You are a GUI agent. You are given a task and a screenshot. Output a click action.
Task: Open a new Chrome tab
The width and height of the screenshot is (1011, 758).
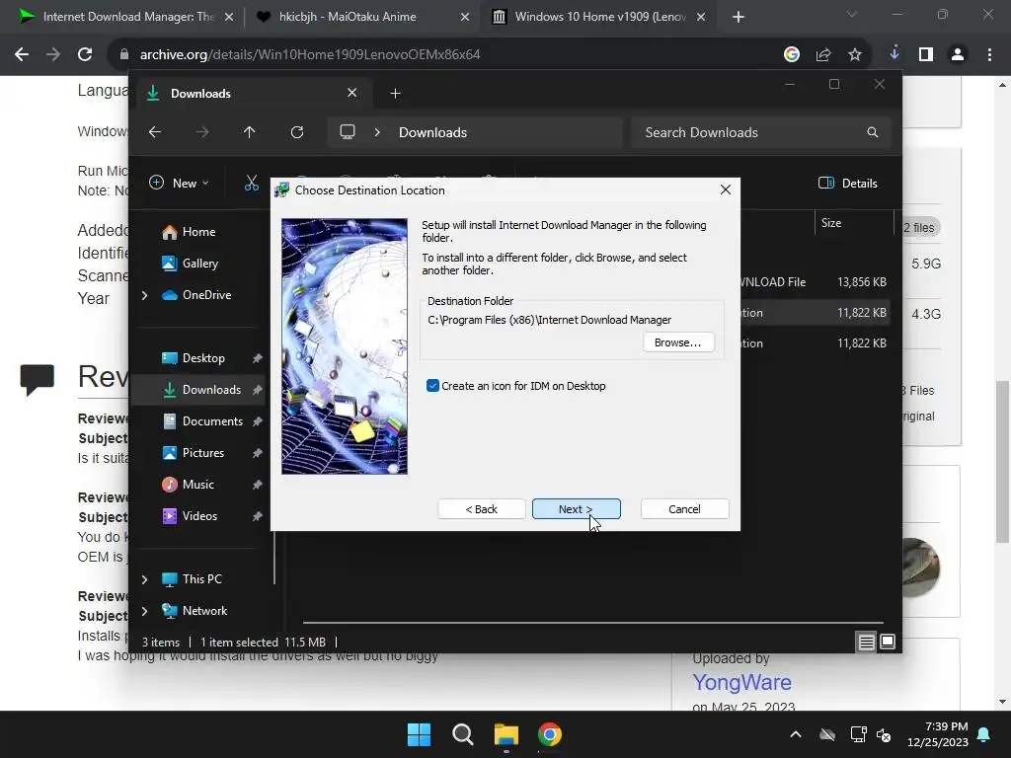click(x=739, y=17)
